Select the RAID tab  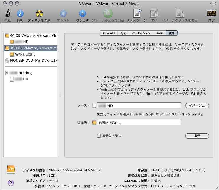[160, 33]
